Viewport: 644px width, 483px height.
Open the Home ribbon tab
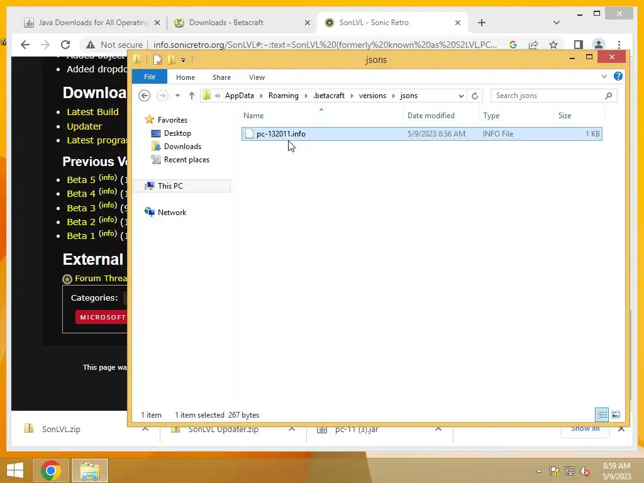pyautogui.click(x=186, y=77)
